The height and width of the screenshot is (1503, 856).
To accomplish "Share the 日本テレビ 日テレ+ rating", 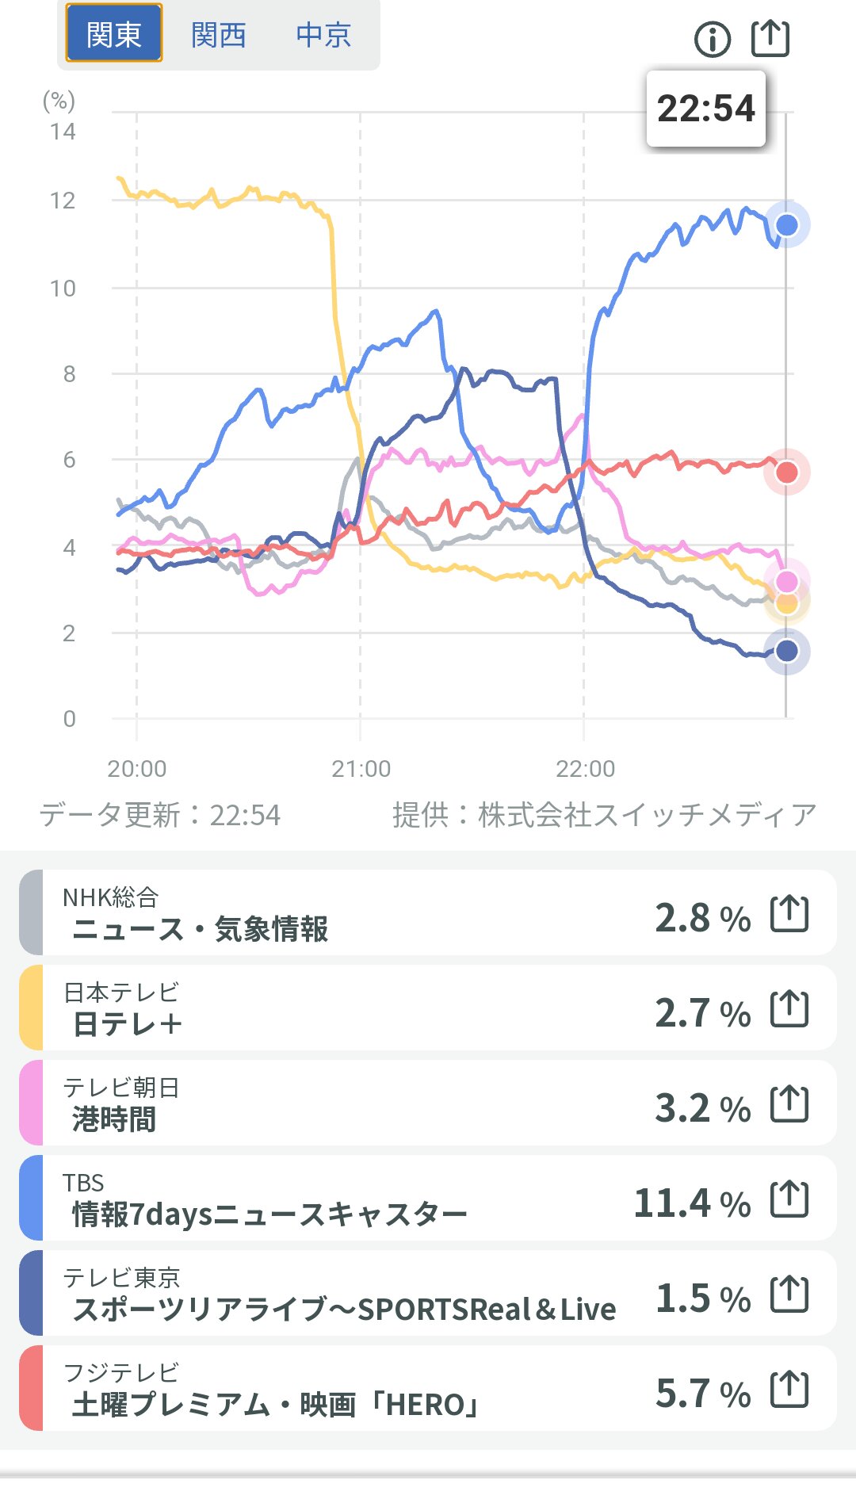I will click(789, 1008).
